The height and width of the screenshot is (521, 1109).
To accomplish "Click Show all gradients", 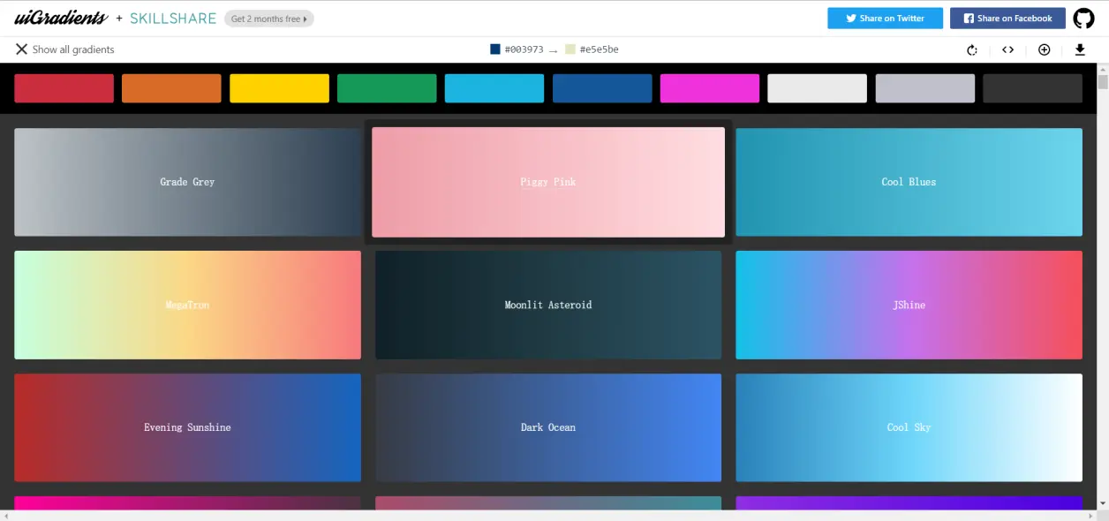I will click(x=73, y=49).
